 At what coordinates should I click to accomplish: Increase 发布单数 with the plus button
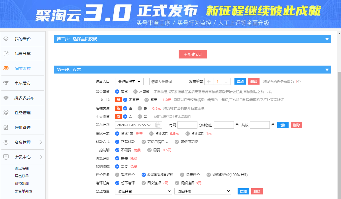(209, 82)
